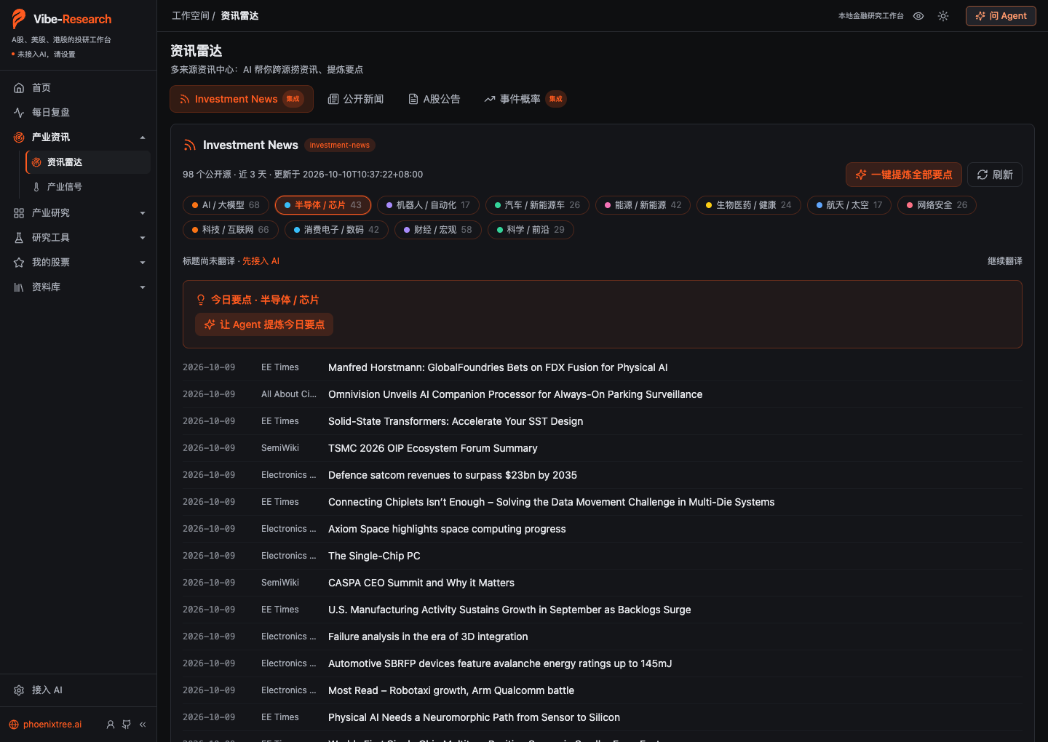Viewport: 1048px width, 742px height.
Task: Open 'CASPA CEO Summit and Why it Matters'
Action: tap(421, 583)
